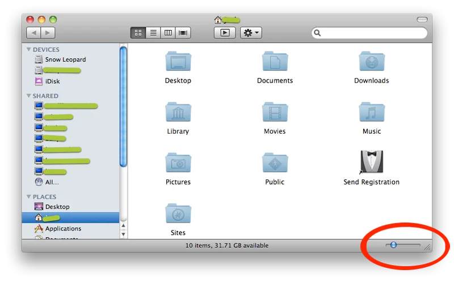This screenshot has width=454, height=282.
Task: Click the "Downloads" folder name
Action: (372, 80)
